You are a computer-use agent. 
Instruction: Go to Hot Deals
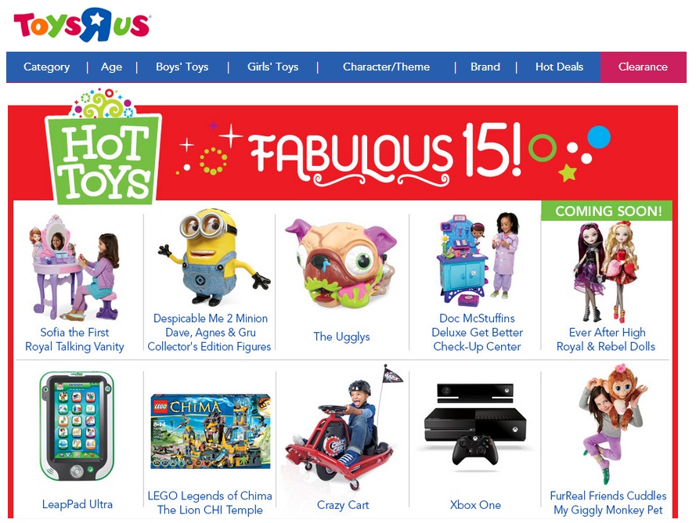[x=559, y=67]
